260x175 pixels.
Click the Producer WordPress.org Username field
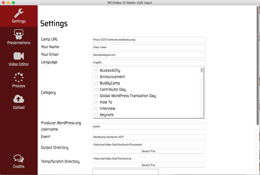pyautogui.click(x=149, y=126)
